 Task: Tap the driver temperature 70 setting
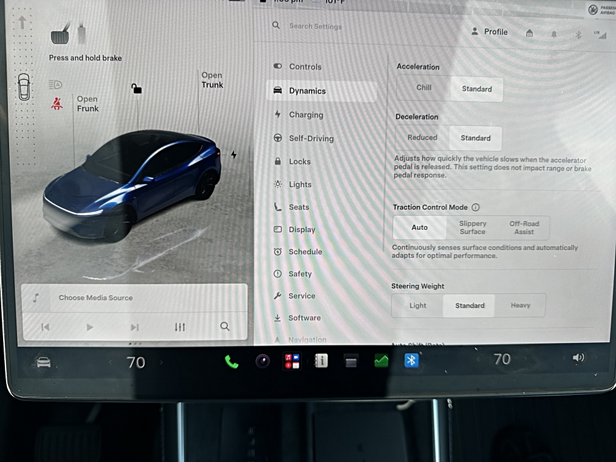click(x=136, y=362)
